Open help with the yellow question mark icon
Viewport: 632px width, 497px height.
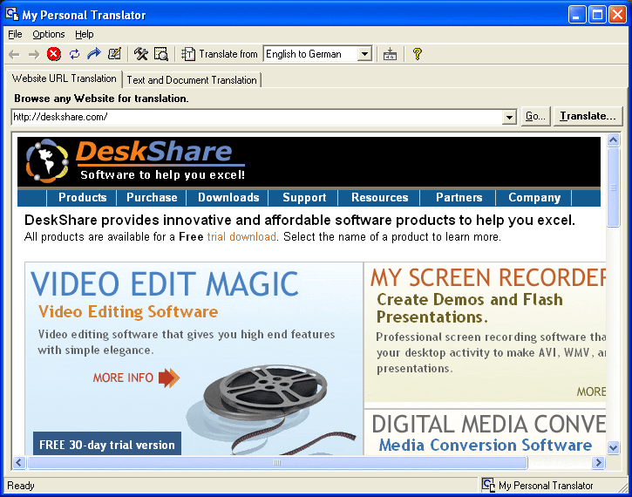[418, 53]
